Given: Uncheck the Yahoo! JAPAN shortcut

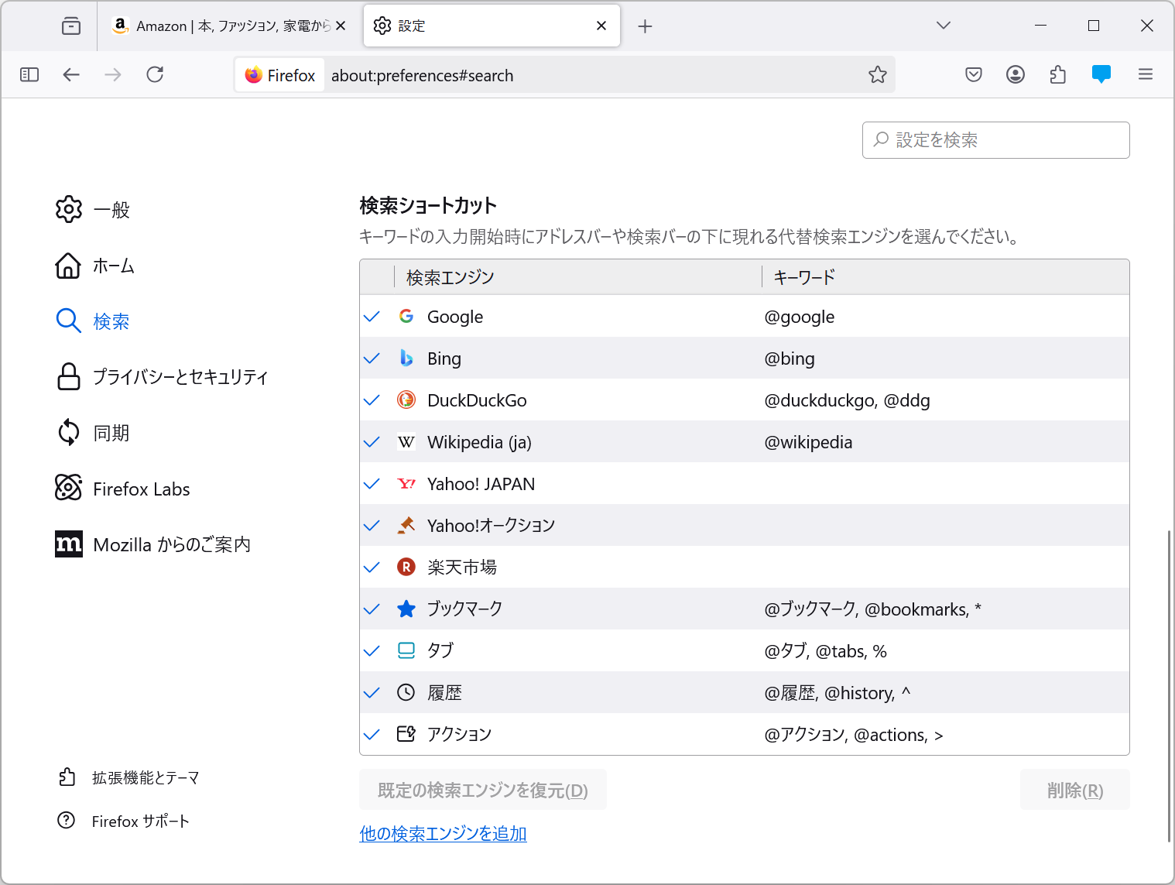Looking at the screenshot, I should pyautogui.click(x=372, y=483).
